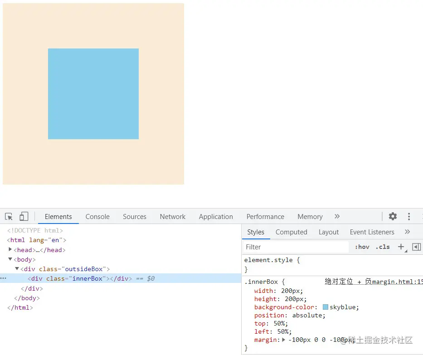This screenshot has height=355, width=423.
Task: Show more Styles sidebar tabs chevron
Action: coord(407,232)
